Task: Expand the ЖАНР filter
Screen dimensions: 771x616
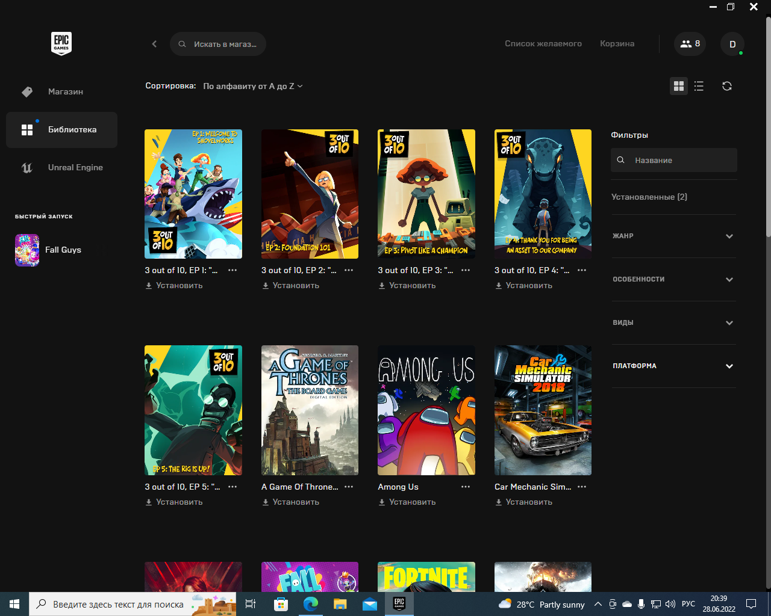Action: [x=673, y=236]
